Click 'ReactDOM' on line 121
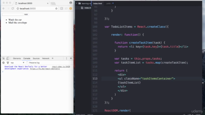 (111, 111)
